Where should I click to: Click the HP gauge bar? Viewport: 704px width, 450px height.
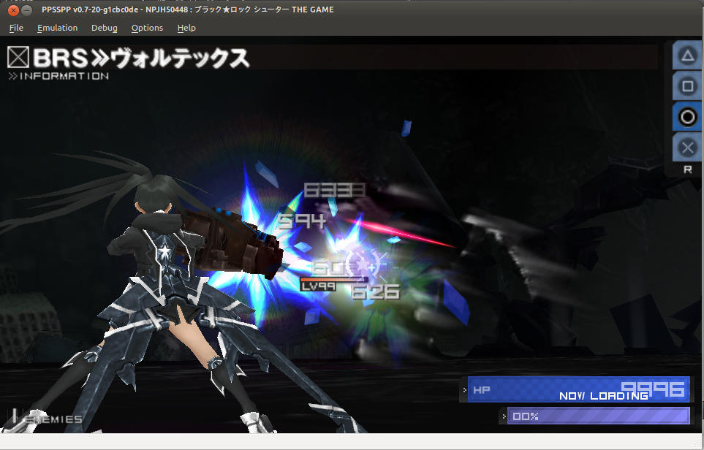[579, 389]
